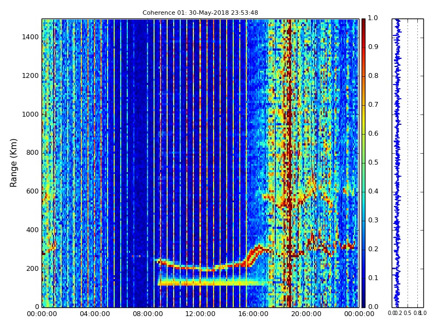Click the 'Range (Km)' y-axis label

(x=13, y=163)
